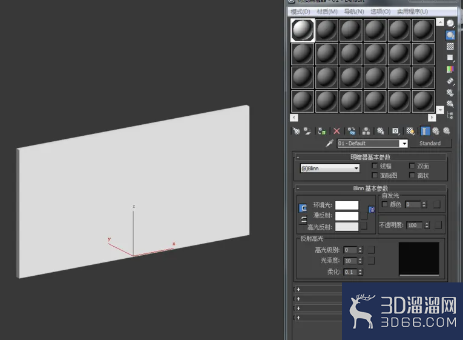This screenshot has height=340, width=463.
Task: Click the 光泽度 value field
Action: 350,261
